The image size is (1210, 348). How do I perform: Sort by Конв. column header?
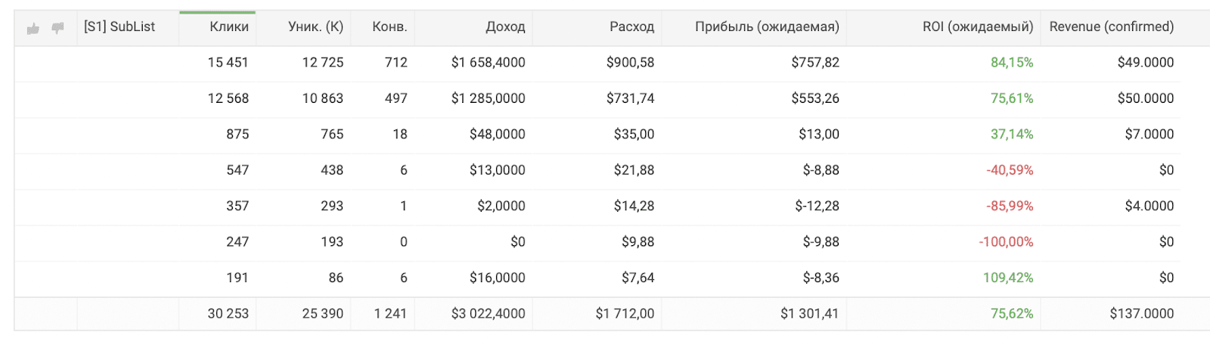tap(389, 26)
